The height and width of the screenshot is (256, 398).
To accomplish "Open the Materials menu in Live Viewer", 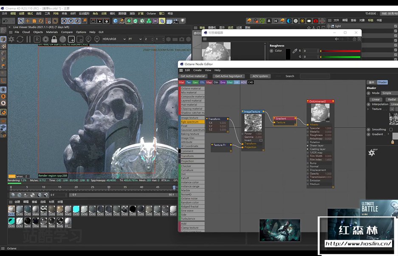I will click(x=52, y=32).
